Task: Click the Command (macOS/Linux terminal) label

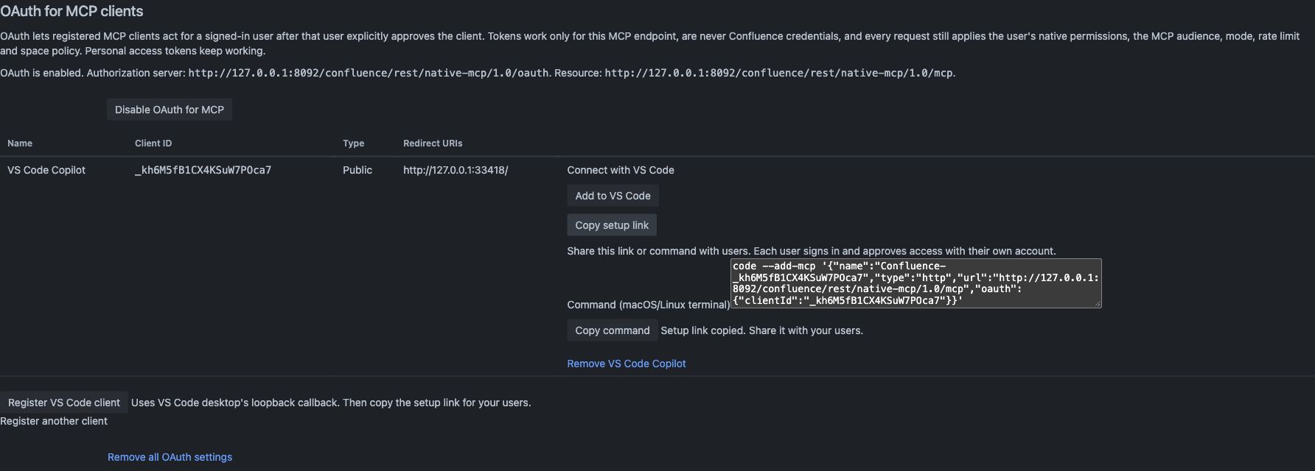Action: click(x=648, y=305)
